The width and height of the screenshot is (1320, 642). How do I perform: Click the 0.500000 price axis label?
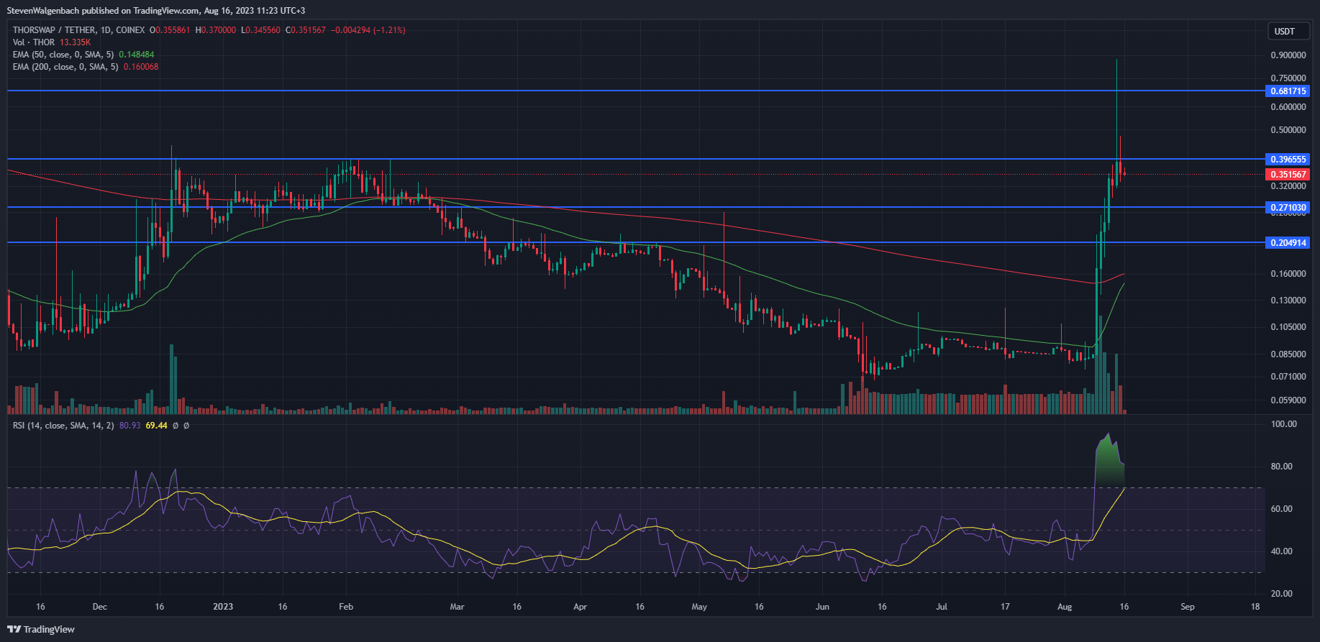(x=1288, y=130)
